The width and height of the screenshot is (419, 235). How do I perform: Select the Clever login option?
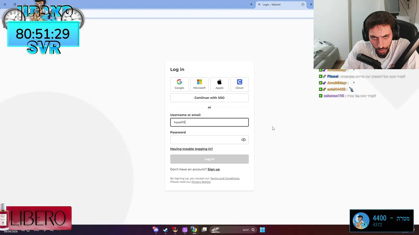tap(240, 84)
